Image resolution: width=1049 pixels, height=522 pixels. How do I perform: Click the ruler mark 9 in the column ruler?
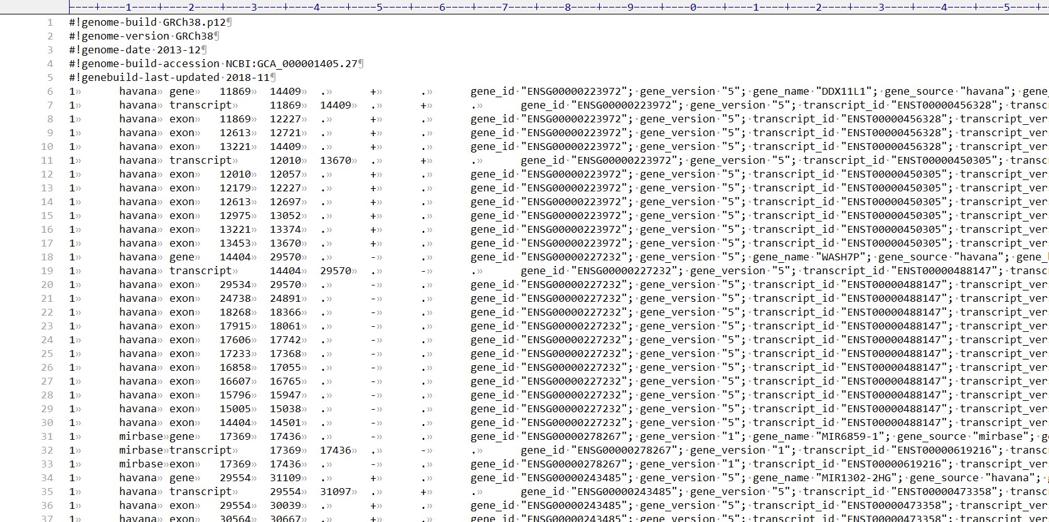pos(631,7)
